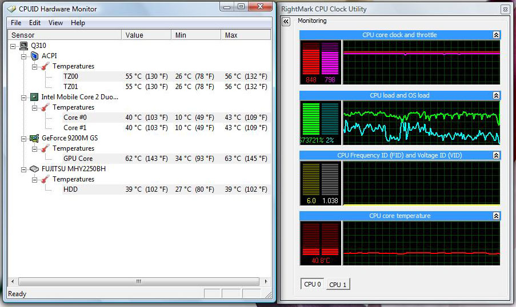Click TZ00 current value 55 °C

pyautogui.click(x=146, y=76)
